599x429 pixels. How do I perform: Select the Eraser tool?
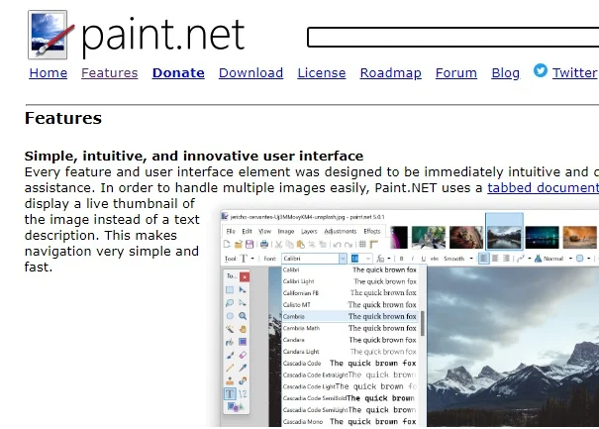pyautogui.click(x=243, y=355)
